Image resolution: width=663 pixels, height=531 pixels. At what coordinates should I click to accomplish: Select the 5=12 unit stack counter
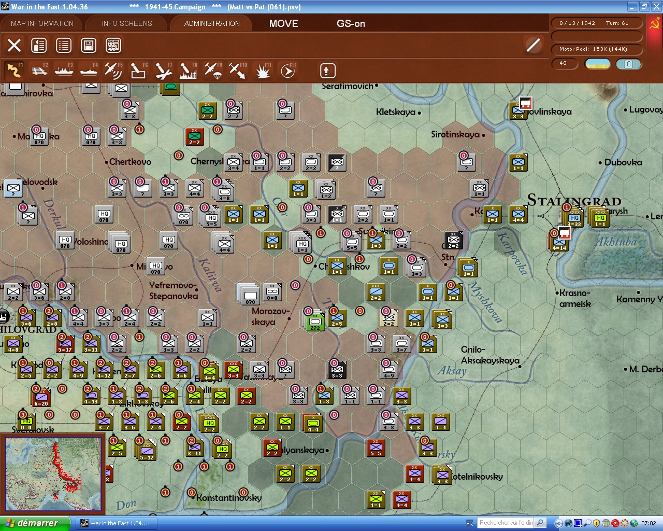coord(147,451)
